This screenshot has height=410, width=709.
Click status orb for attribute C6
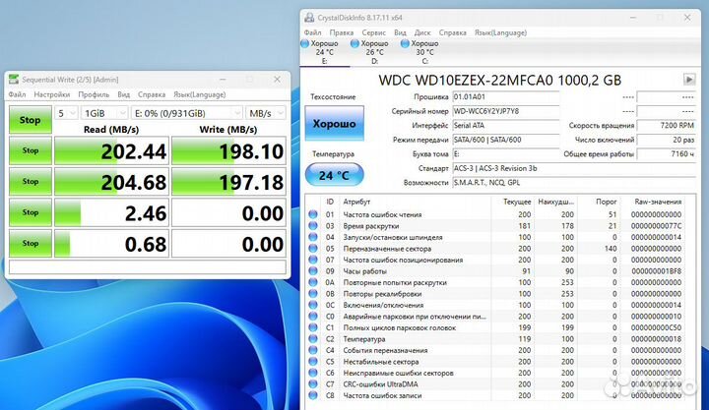pyautogui.click(x=313, y=373)
